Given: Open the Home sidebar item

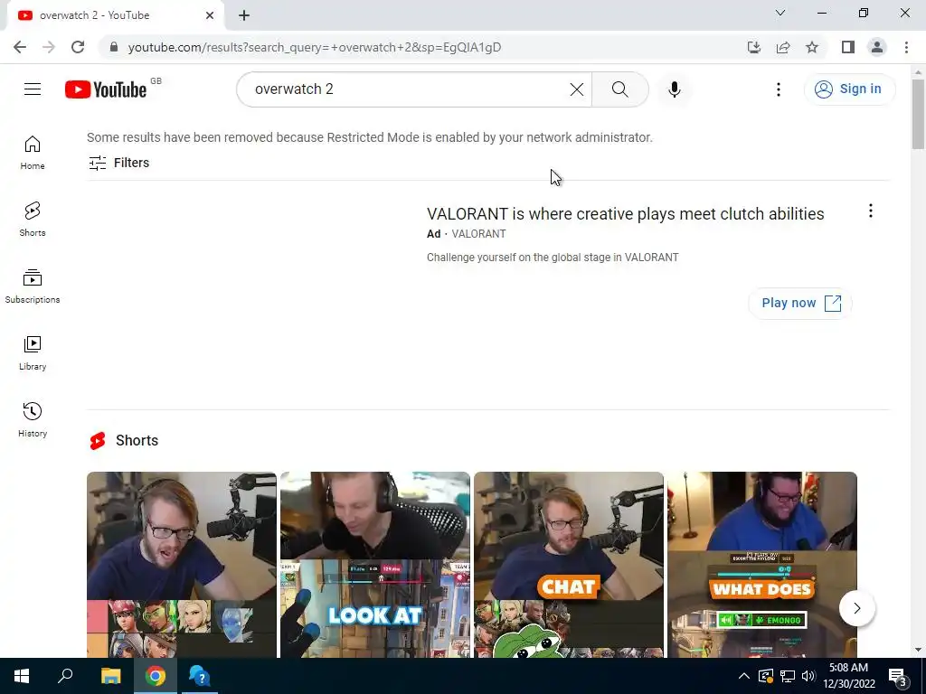Looking at the screenshot, I should point(33,153).
